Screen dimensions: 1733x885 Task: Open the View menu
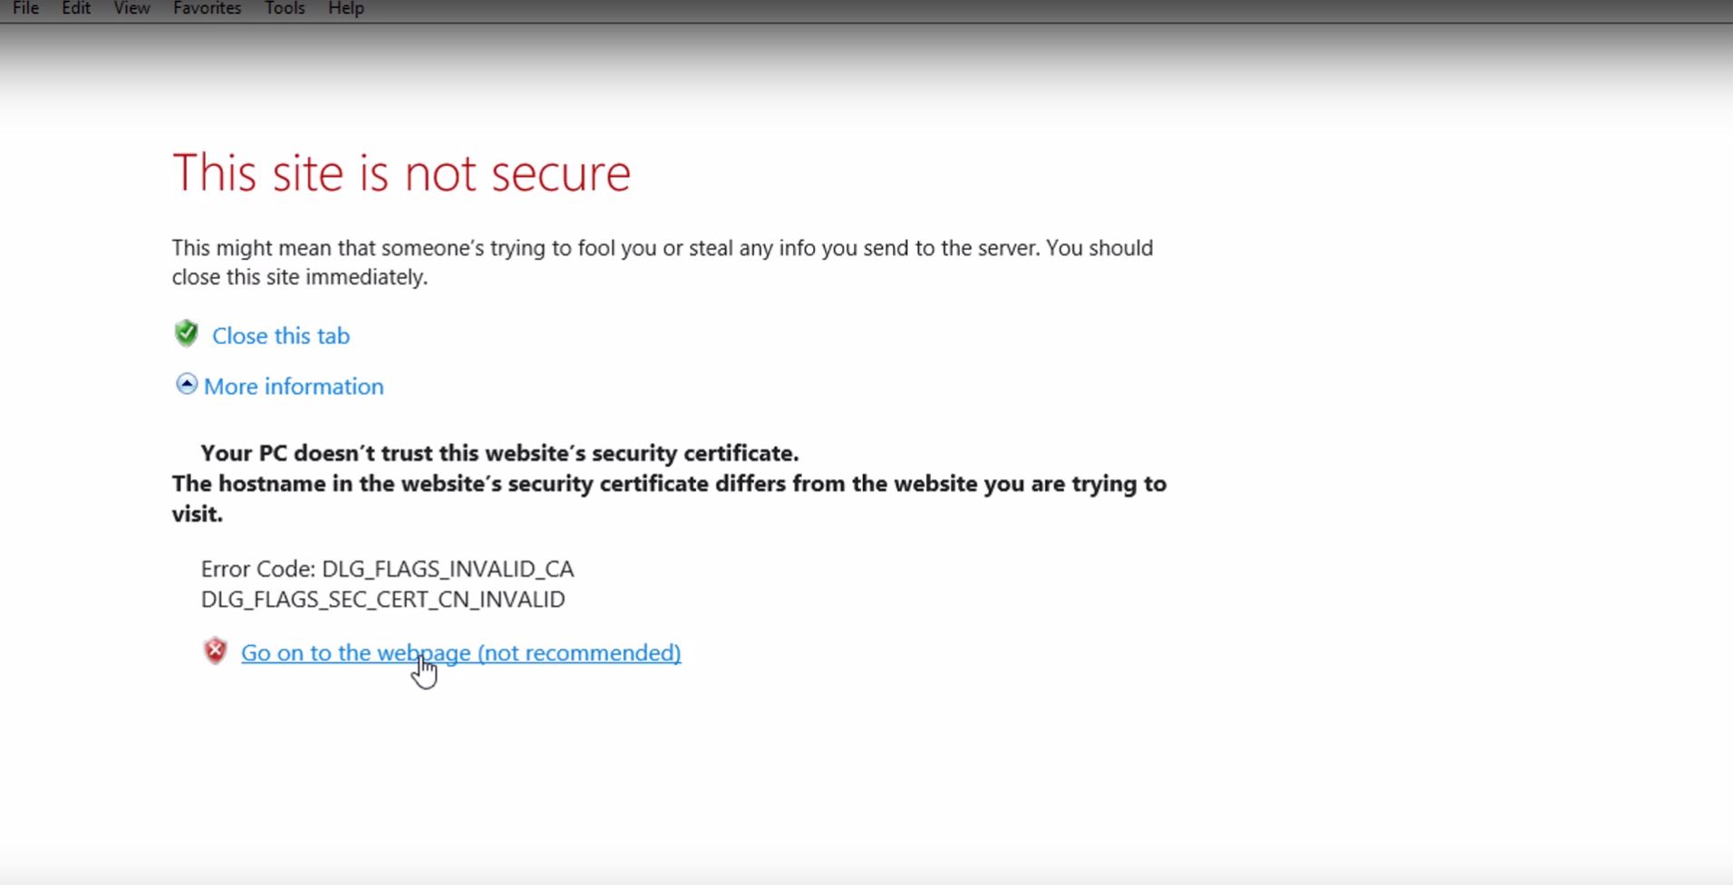[x=131, y=9]
